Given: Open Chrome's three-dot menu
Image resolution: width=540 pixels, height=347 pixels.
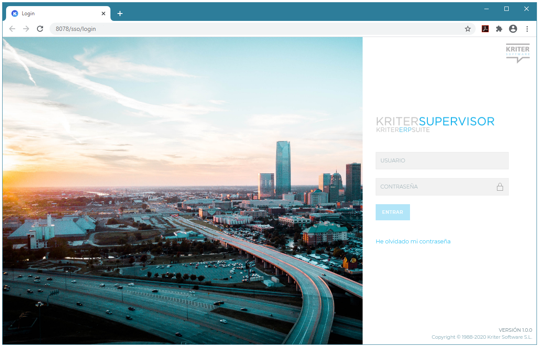Looking at the screenshot, I should point(527,29).
